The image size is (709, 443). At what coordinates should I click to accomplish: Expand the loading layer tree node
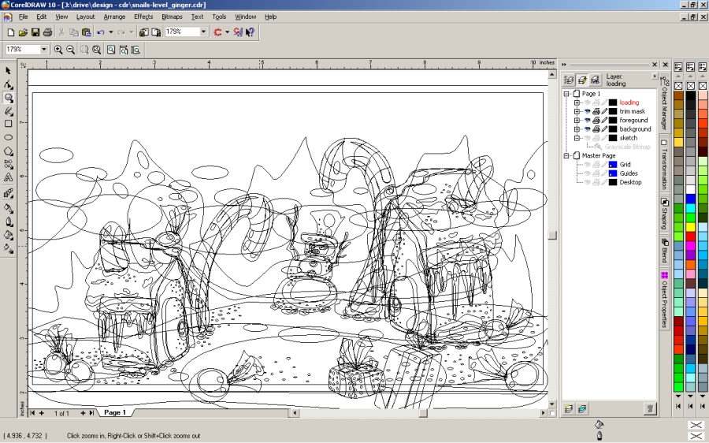point(577,102)
